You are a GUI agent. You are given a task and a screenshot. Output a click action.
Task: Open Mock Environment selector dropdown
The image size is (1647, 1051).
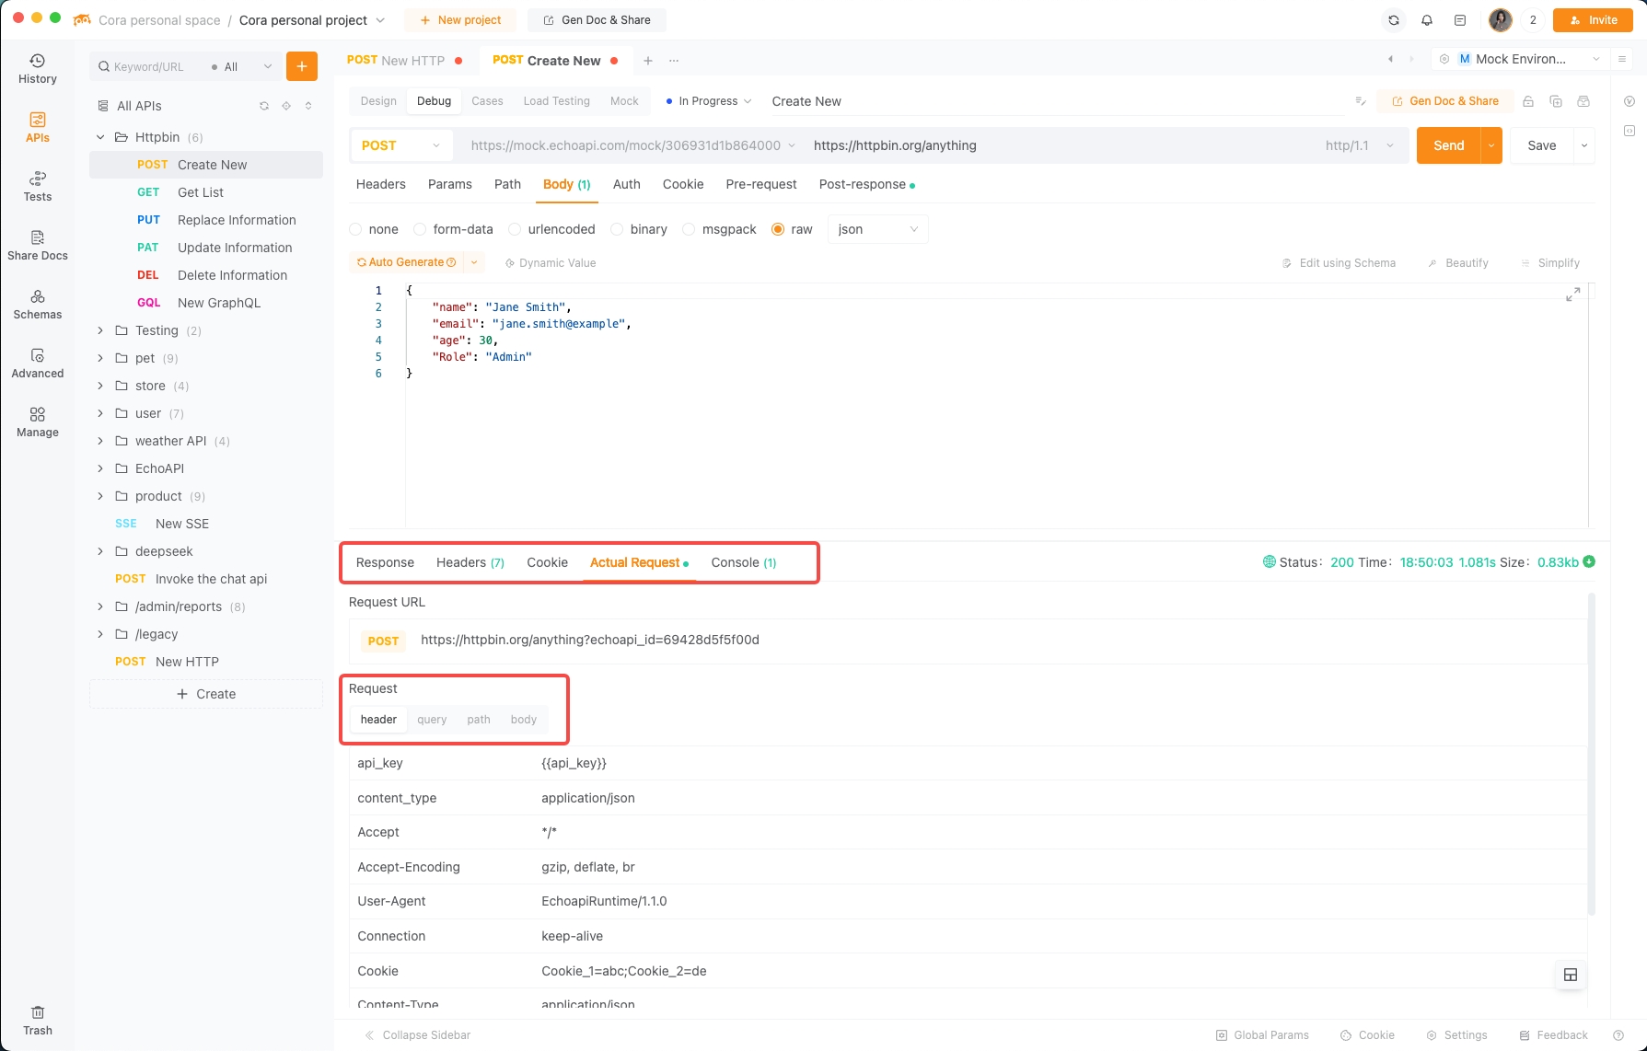click(1521, 59)
